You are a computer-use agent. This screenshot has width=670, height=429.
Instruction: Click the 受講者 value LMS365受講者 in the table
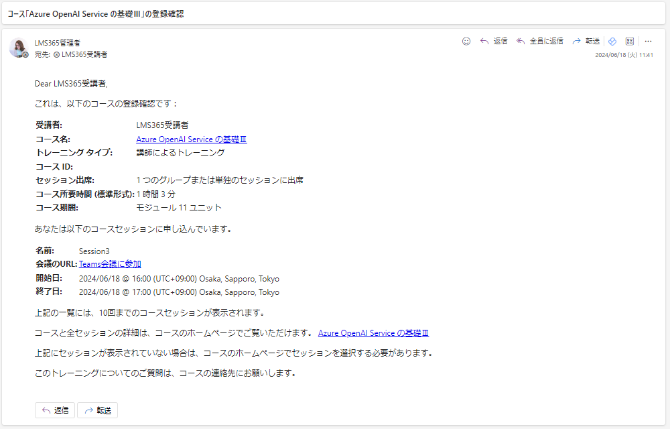coord(162,125)
